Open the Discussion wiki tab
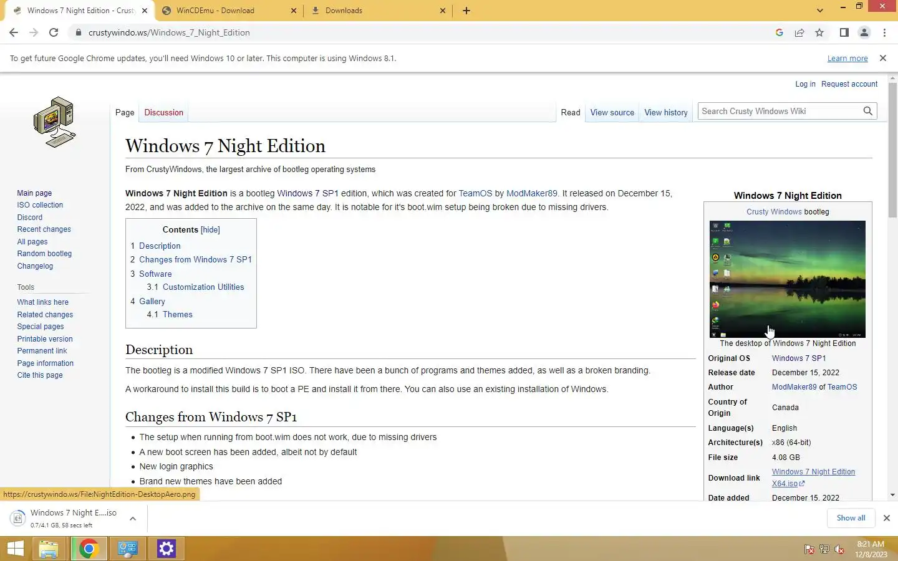Image resolution: width=898 pixels, height=561 pixels. [163, 112]
